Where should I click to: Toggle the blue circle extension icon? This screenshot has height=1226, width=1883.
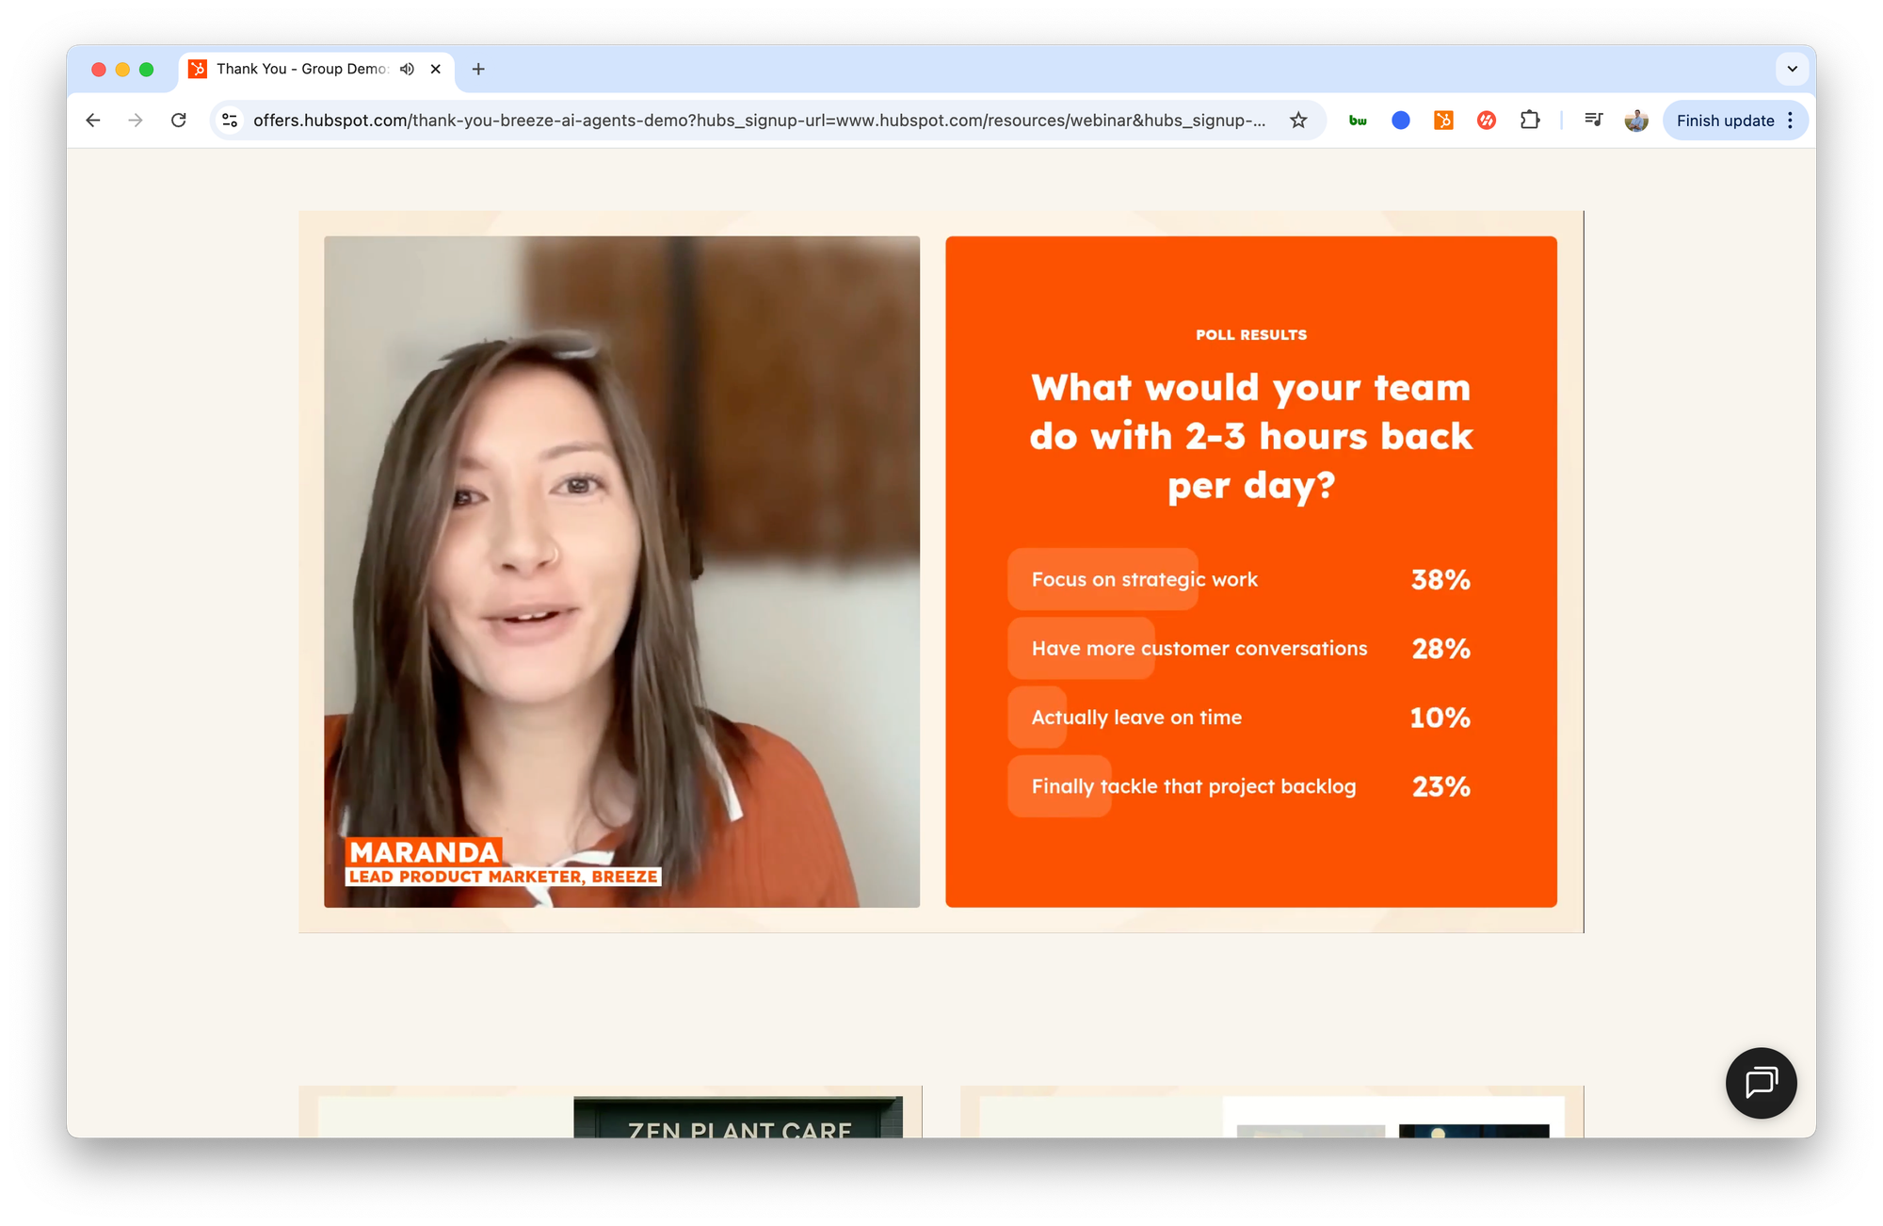(x=1401, y=121)
